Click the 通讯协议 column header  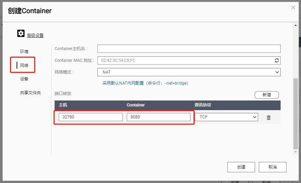[x=203, y=105]
